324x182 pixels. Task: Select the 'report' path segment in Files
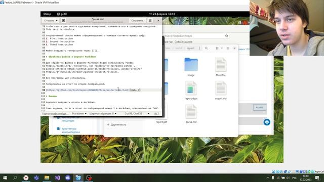click(x=190, y=49)
